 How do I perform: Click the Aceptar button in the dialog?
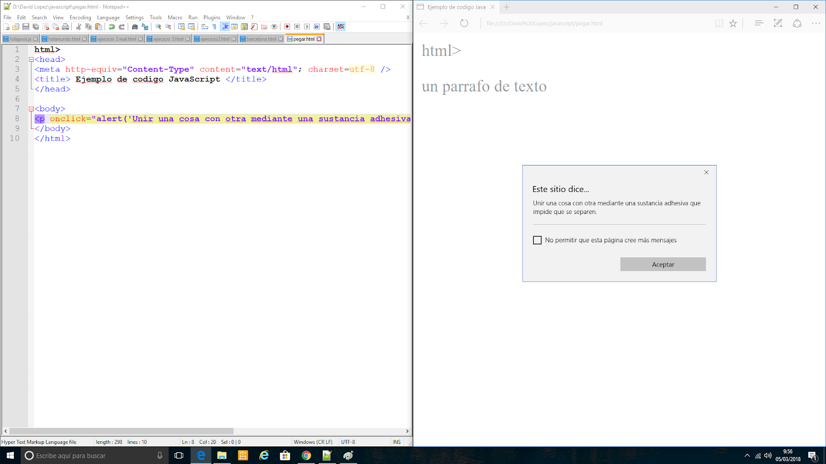tap(663, 264)
